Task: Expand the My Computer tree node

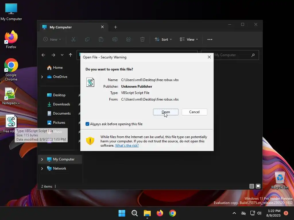Action: tap(42, 159)
